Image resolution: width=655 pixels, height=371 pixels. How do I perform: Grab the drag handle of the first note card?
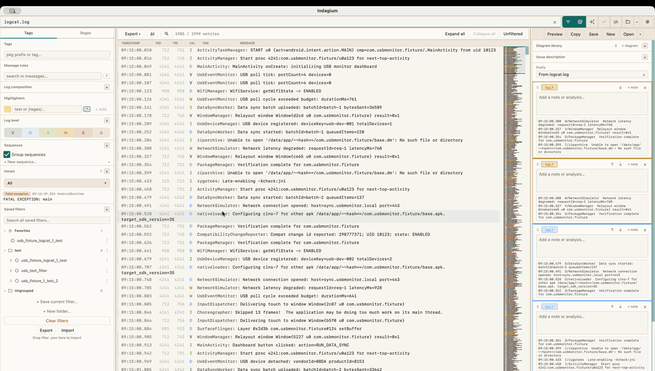coord(537,87)
